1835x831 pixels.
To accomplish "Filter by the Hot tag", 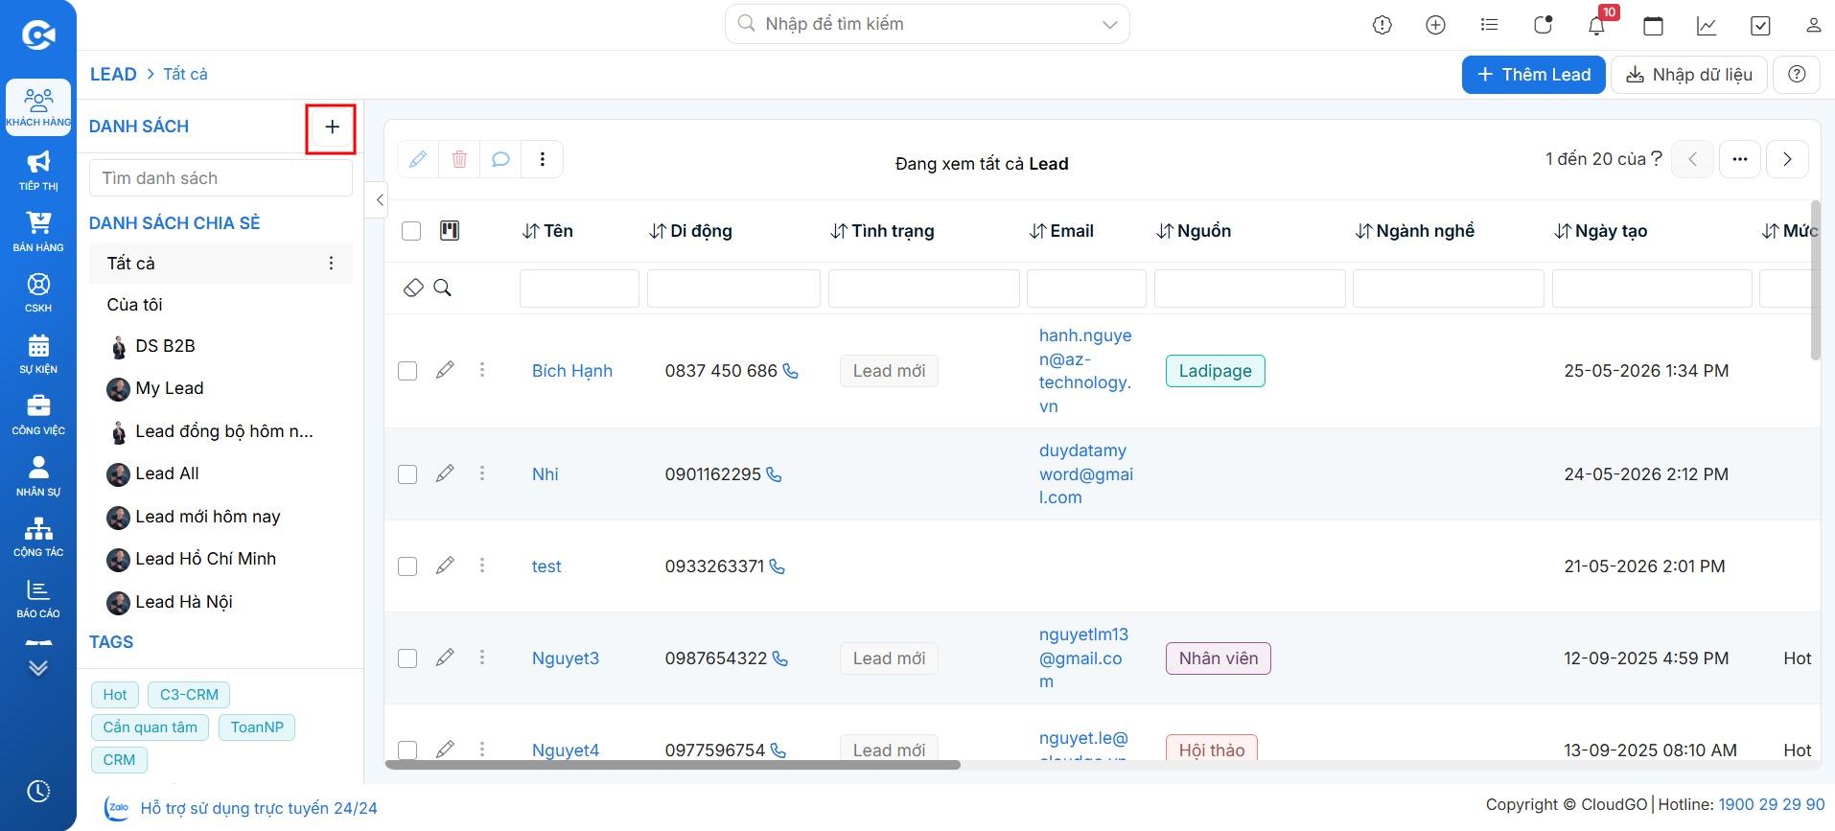I will click(x=115, y=695).
